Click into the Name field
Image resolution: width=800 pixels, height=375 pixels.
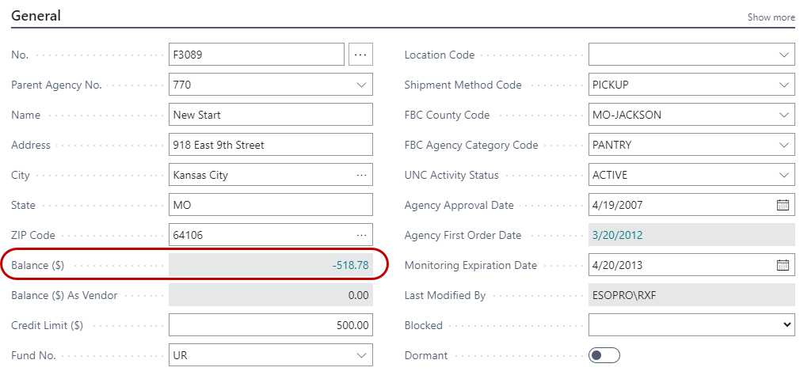270,115
